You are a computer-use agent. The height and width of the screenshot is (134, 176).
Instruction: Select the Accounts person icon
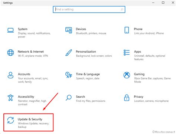coord(10,75)
